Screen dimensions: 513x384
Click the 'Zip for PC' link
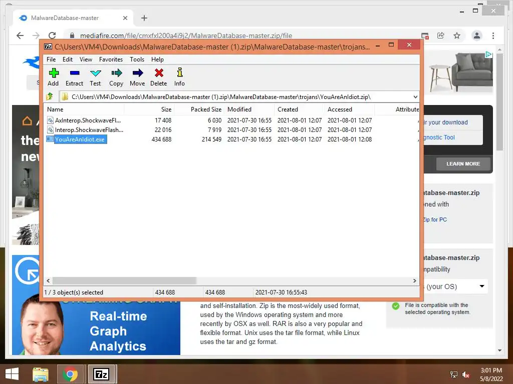[x=435, y=219]
